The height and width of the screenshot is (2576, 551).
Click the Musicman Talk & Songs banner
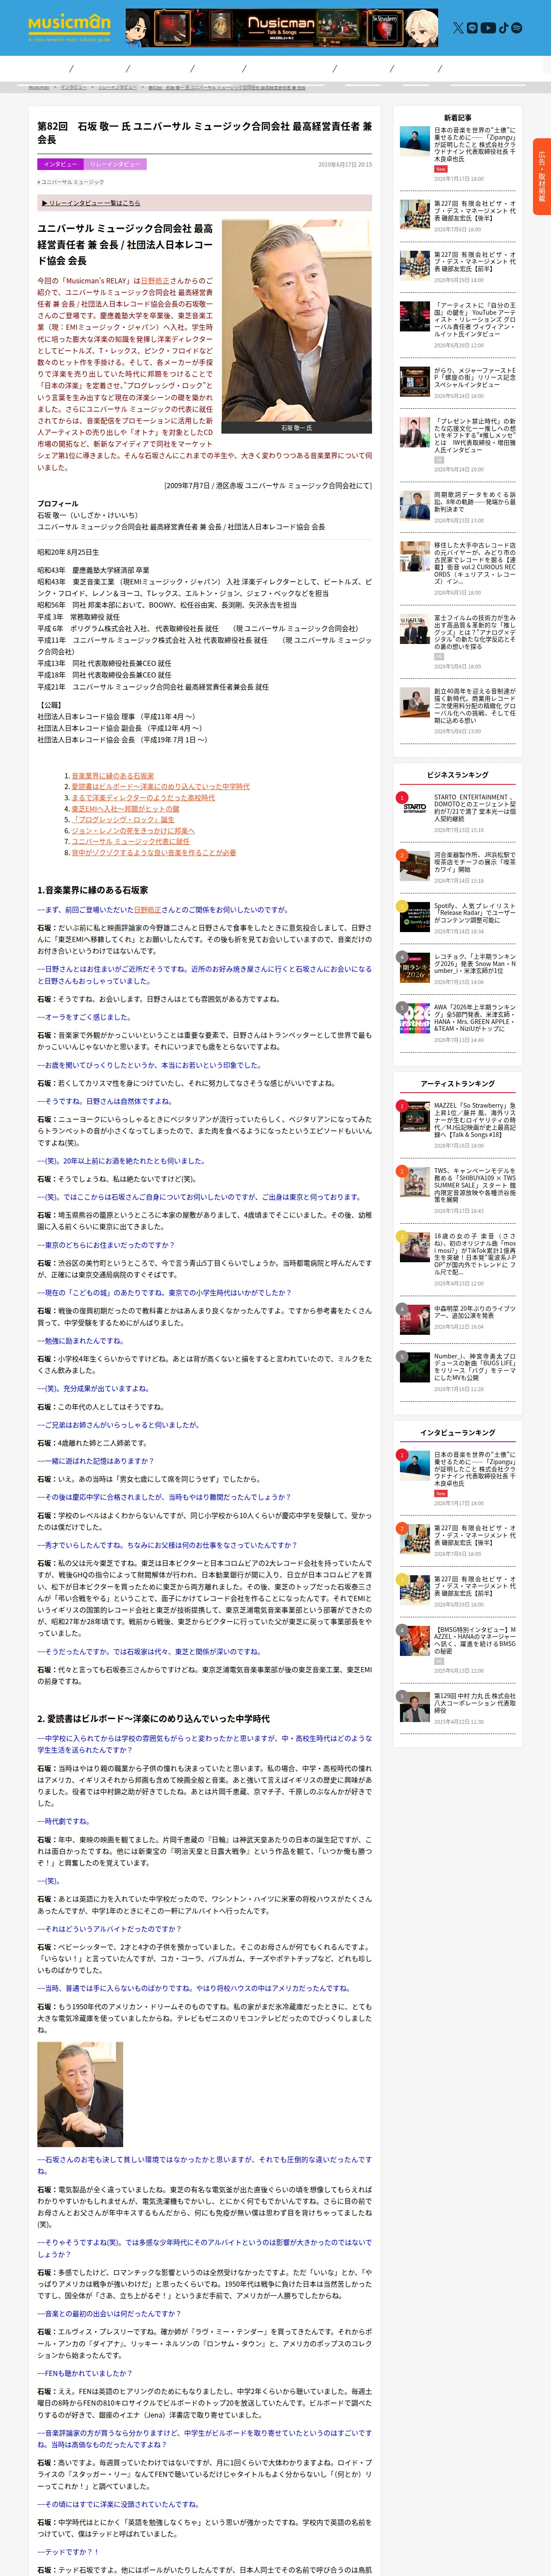[x=281, y=28]
